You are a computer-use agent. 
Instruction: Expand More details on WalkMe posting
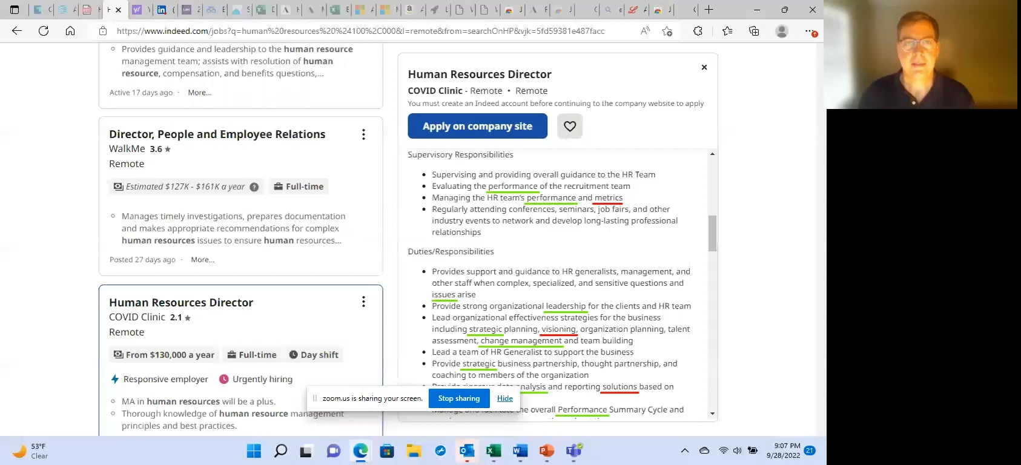pos(202,260)
